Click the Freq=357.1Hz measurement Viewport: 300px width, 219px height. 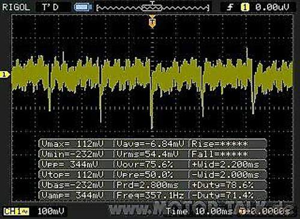point(151,195)
